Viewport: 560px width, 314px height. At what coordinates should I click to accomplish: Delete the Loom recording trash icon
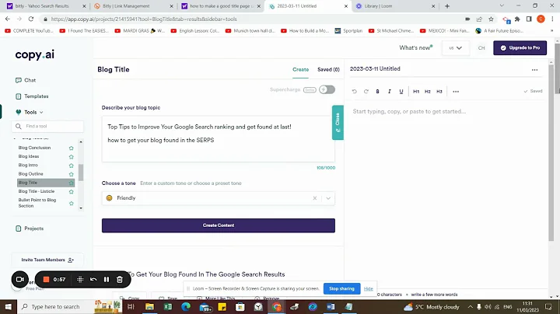(x=120, y=279)
